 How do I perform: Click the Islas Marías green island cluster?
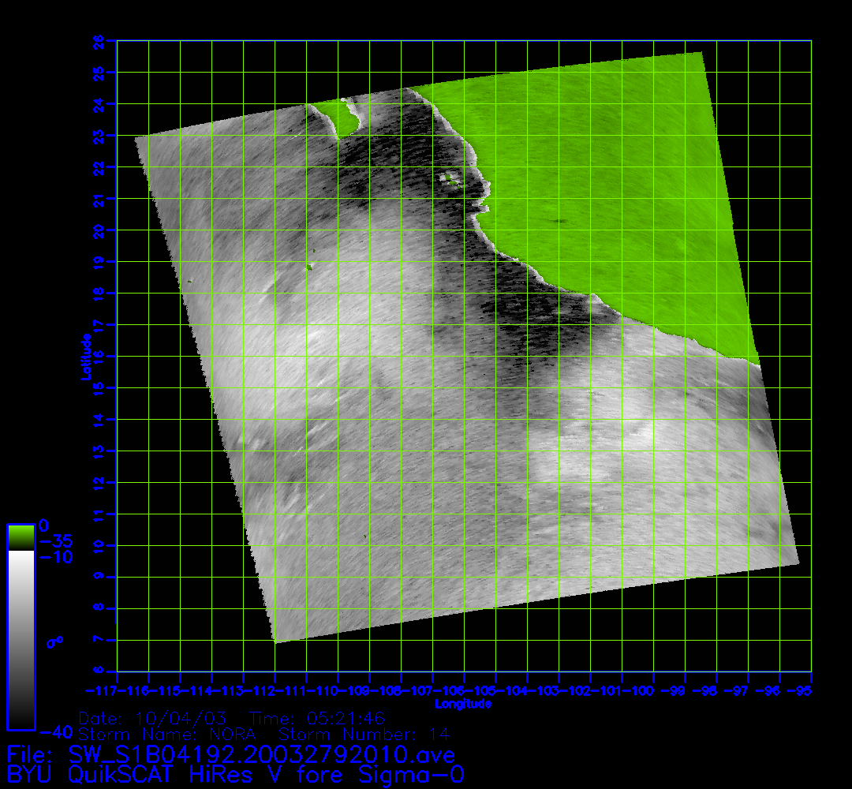451,180
